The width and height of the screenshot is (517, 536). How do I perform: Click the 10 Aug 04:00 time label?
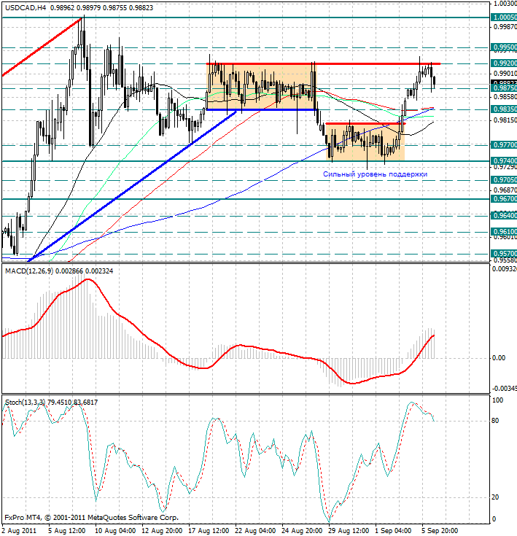click(115, 531)
